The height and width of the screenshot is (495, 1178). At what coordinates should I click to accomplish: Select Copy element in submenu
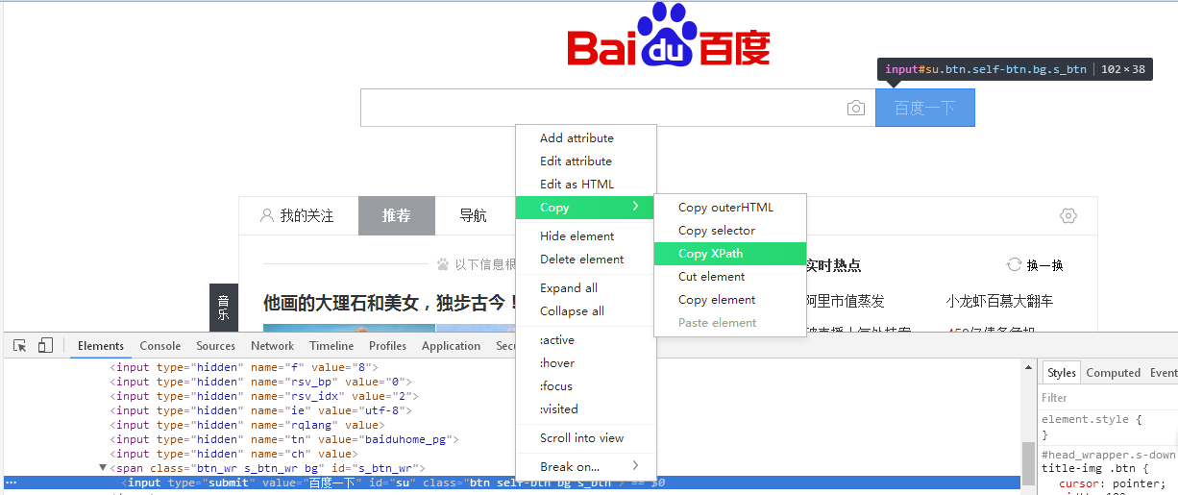click(x=730, y=300)
